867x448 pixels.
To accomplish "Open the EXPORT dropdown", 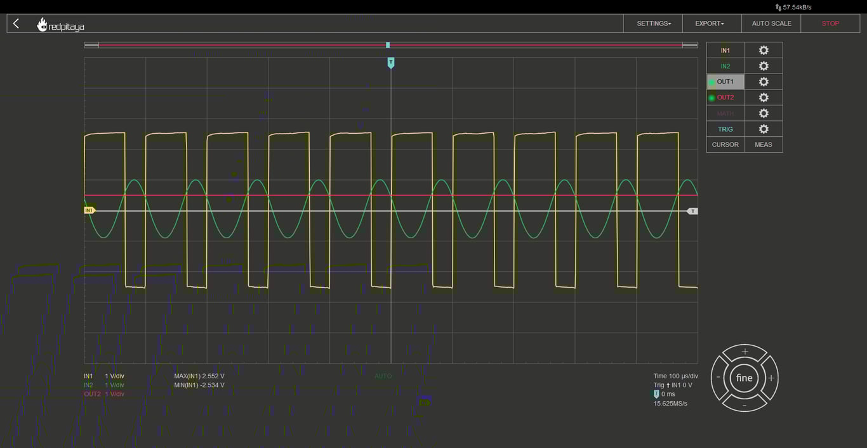I will click(712, 23).
